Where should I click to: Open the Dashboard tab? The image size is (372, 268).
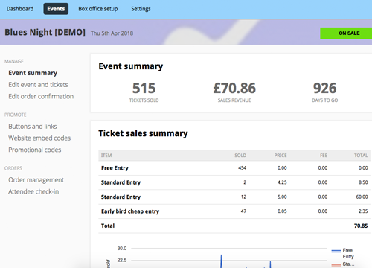(x=20, y=9)
